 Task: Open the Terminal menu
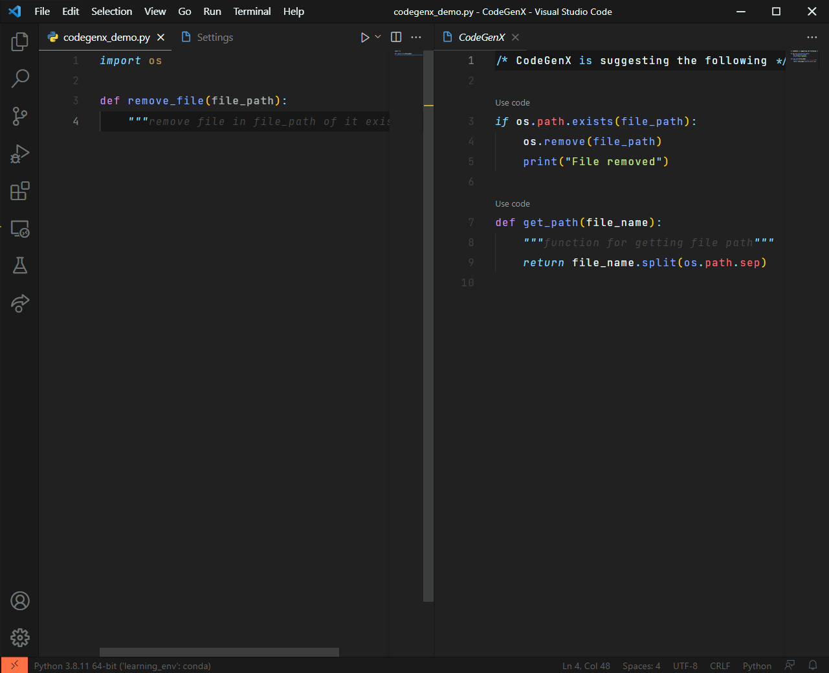tap(252, 12)
